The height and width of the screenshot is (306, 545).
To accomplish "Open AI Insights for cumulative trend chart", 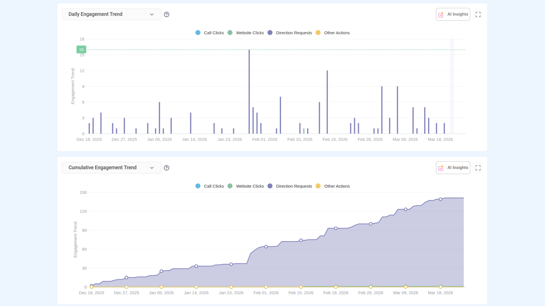I will coord(457,168).
